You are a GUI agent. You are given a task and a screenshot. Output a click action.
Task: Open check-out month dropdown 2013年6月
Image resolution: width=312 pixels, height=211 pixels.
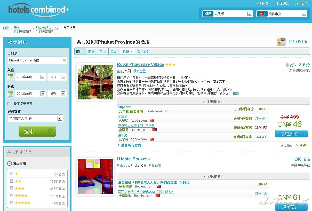(30, 94)
